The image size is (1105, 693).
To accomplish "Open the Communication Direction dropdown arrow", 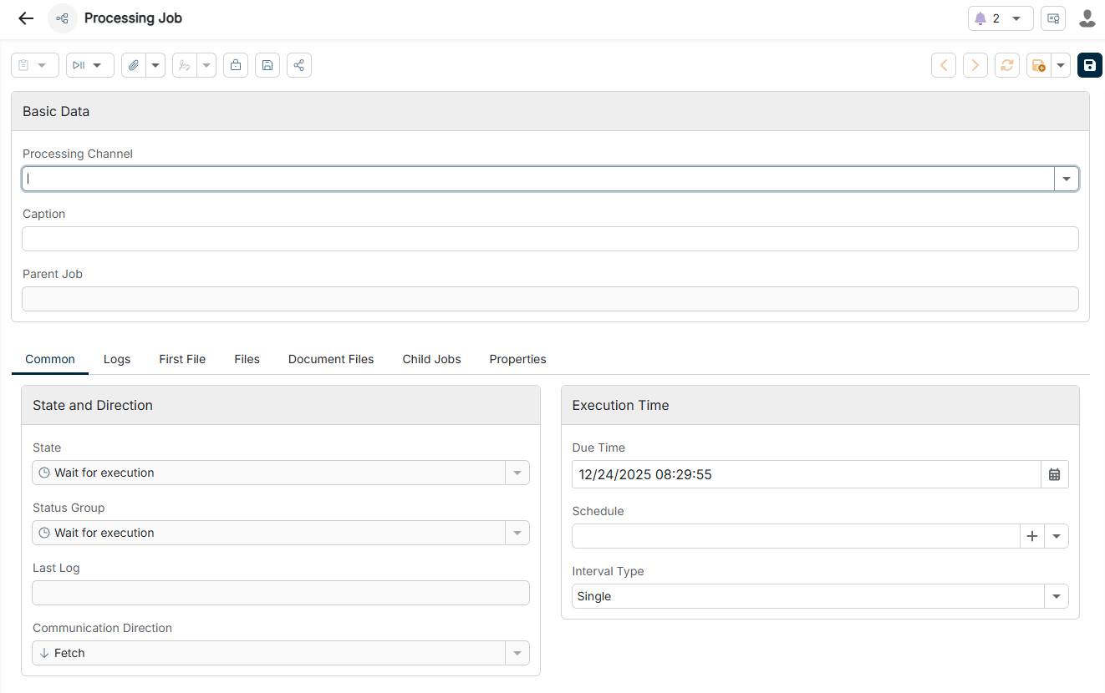I will point(517,653).
